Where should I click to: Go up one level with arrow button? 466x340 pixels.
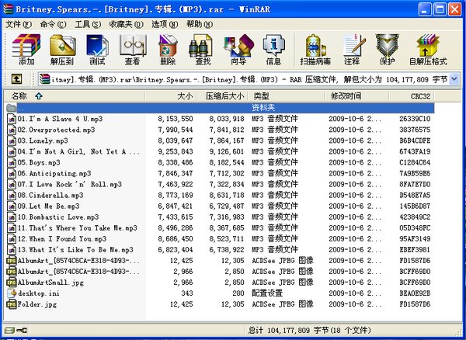pos(16,79)
